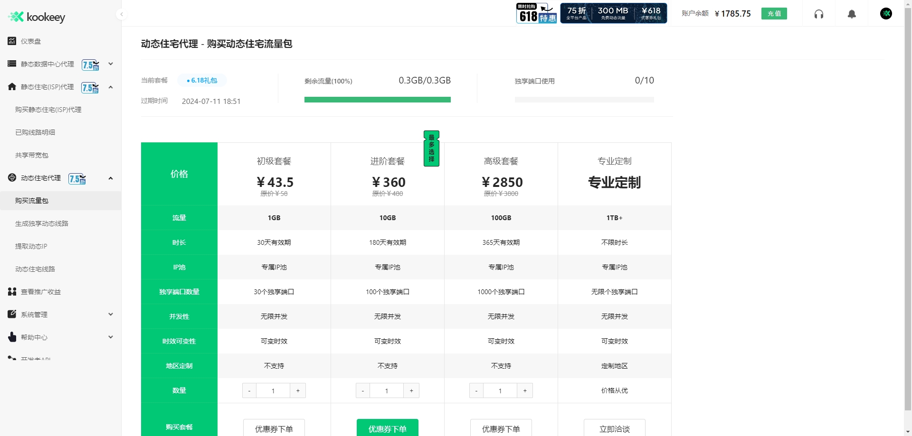Open the 帮助中心 help icon
The image size is (912, 436).
12,337
